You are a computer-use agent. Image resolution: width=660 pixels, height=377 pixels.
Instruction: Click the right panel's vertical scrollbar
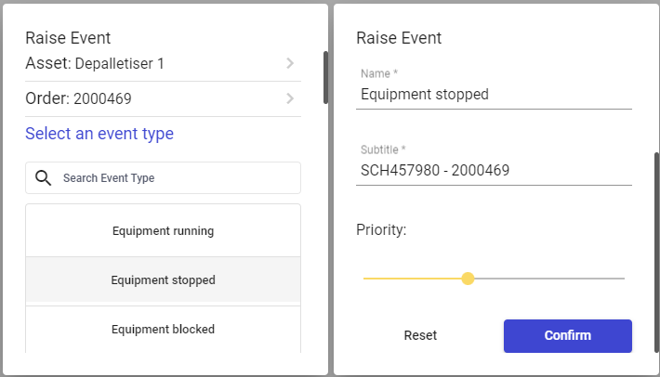tap(656, 251)
